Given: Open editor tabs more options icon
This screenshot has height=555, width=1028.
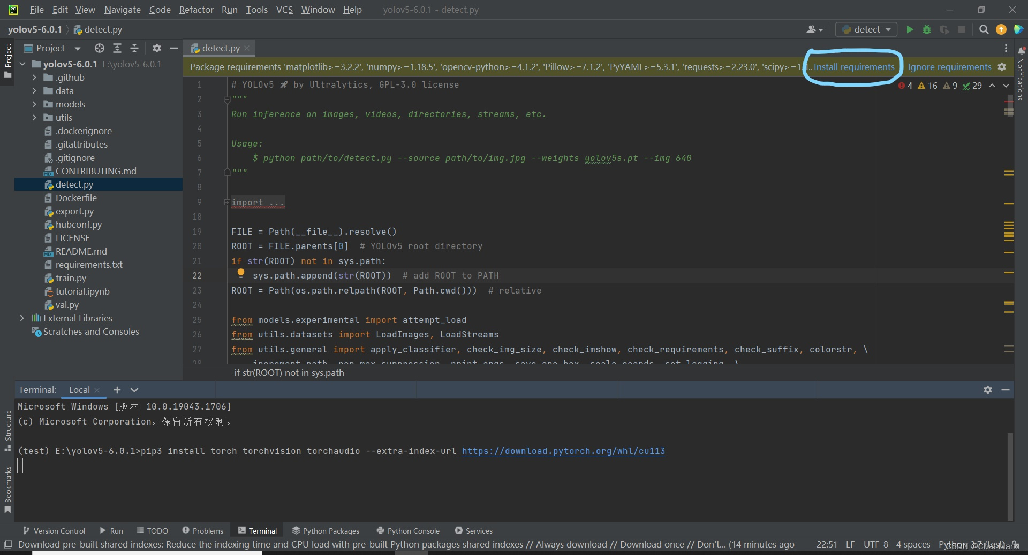Looking at the screenshot, I should pos(1006,48).
